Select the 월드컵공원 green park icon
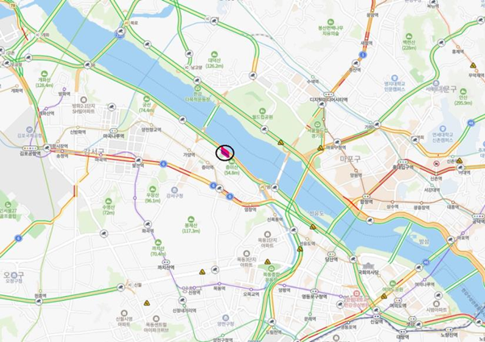 (x=262, y=111)
